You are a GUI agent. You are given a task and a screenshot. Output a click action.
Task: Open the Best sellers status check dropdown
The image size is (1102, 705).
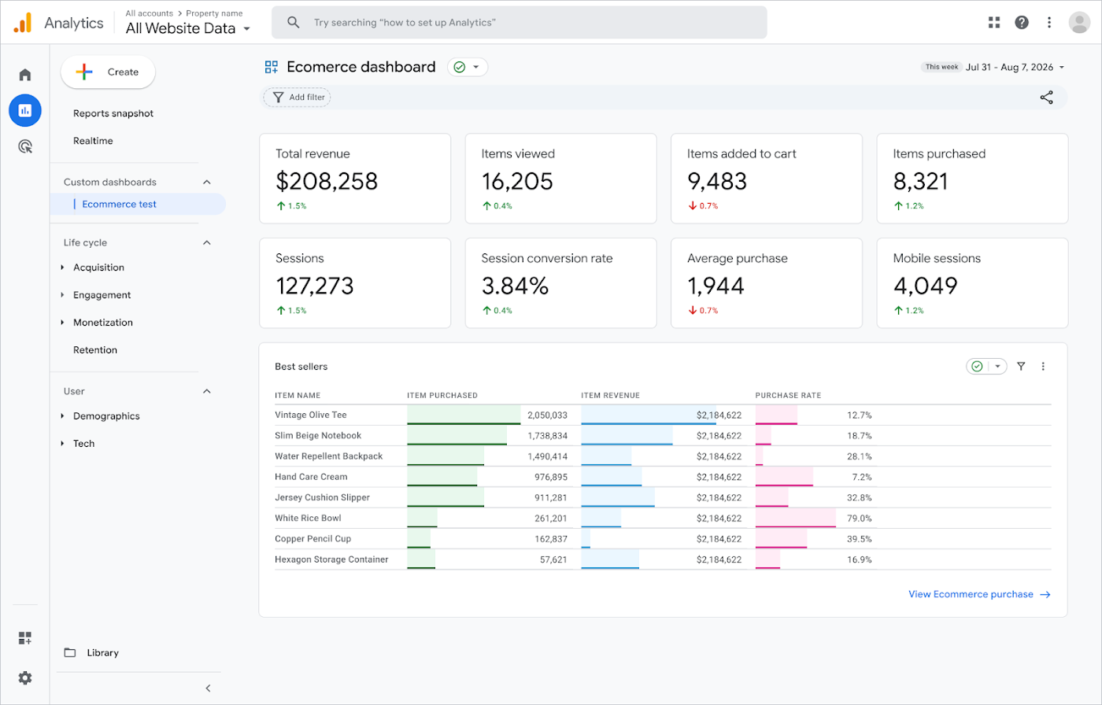pyautogui.click(x=986, y=366)
